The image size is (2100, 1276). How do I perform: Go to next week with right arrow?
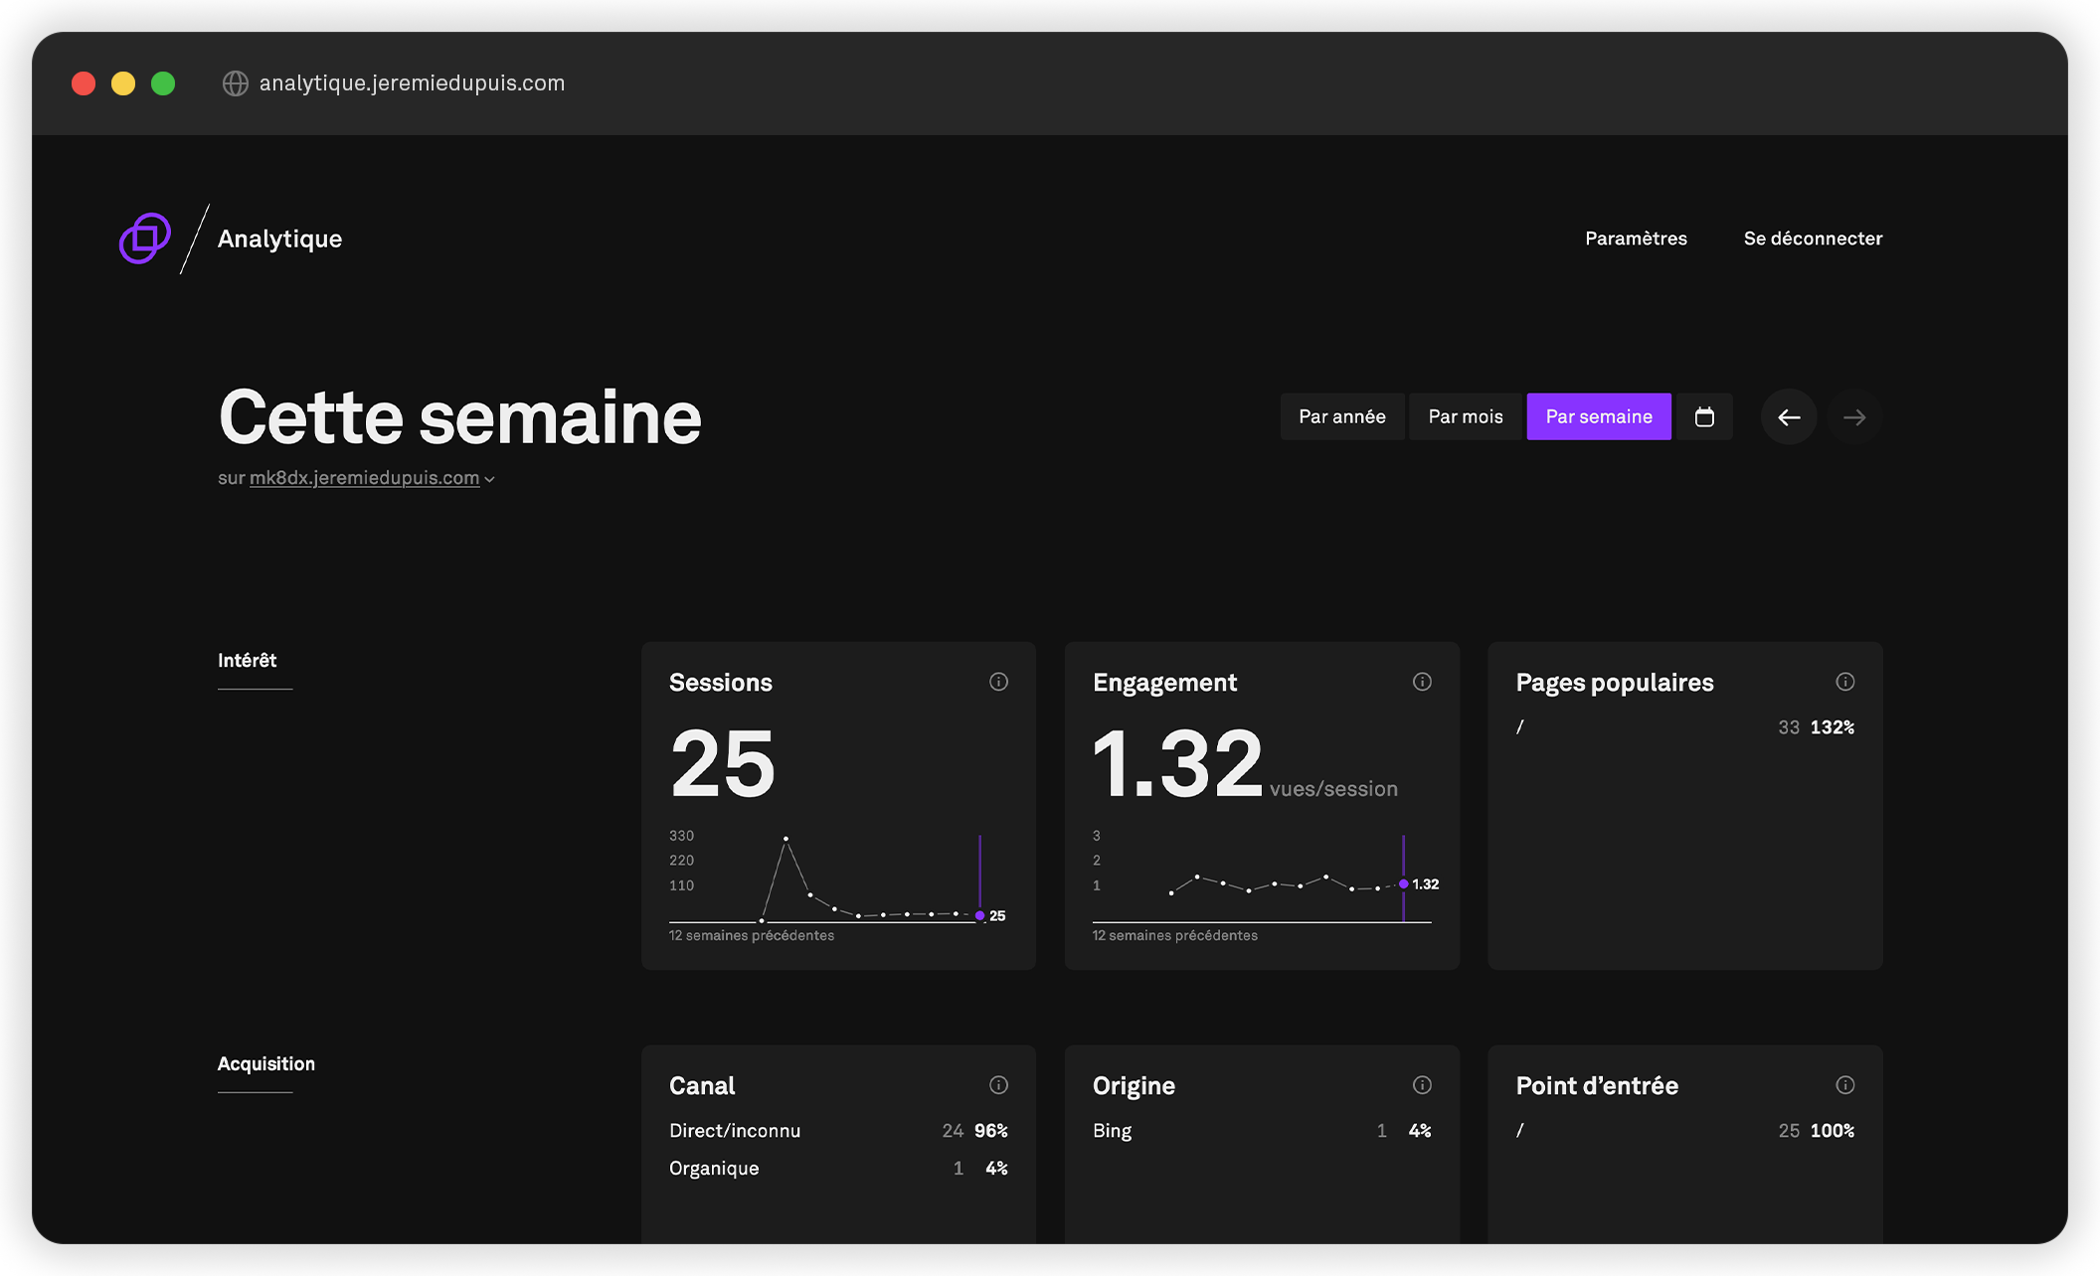click(x=1854, y=417)
